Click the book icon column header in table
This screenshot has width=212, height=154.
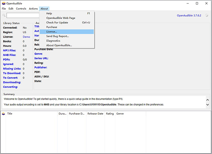click(x=3, y=114)
